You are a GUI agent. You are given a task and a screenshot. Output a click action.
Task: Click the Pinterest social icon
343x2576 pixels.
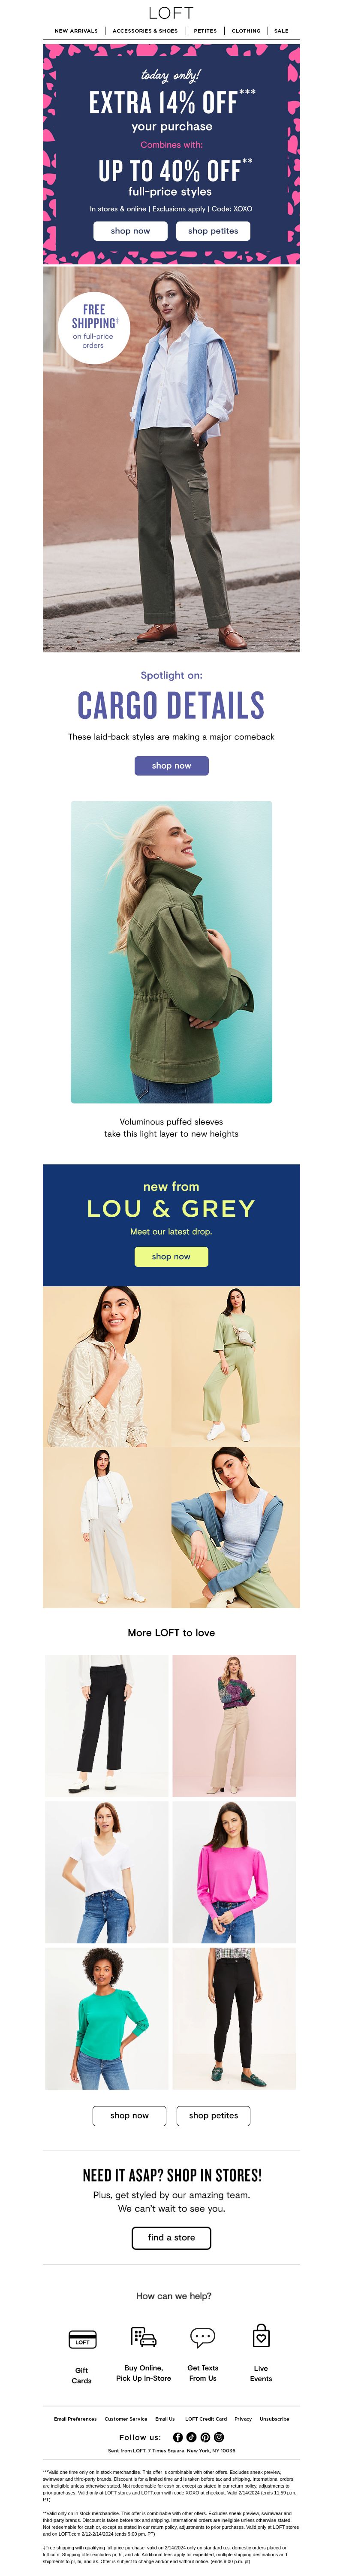(205, 2438)
